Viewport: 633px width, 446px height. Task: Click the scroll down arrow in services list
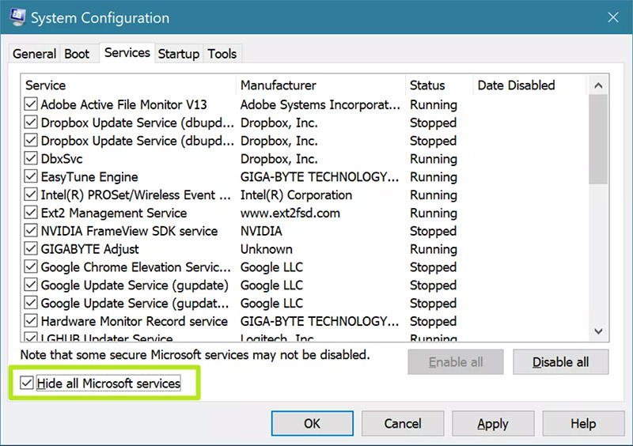click(598, 331)
